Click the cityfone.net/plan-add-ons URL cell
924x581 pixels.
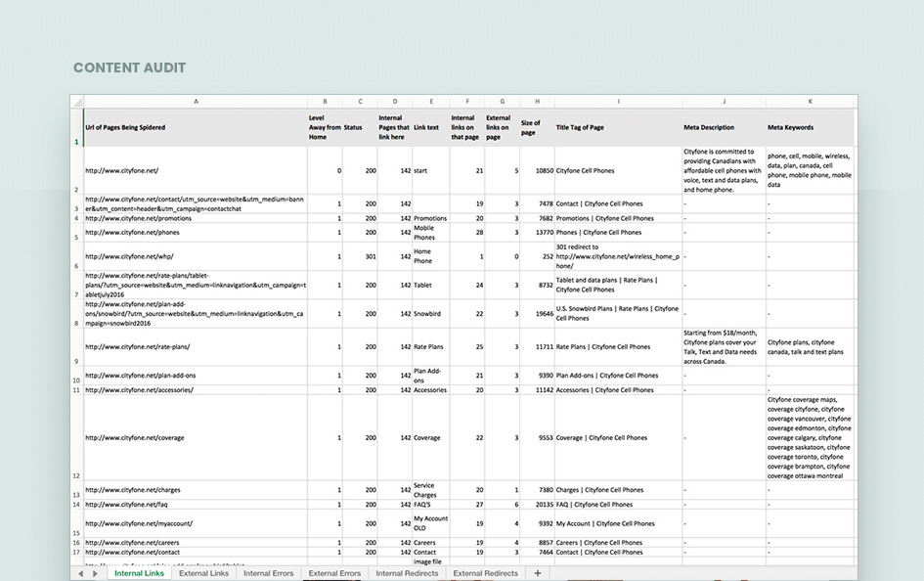tap(196, 376)
